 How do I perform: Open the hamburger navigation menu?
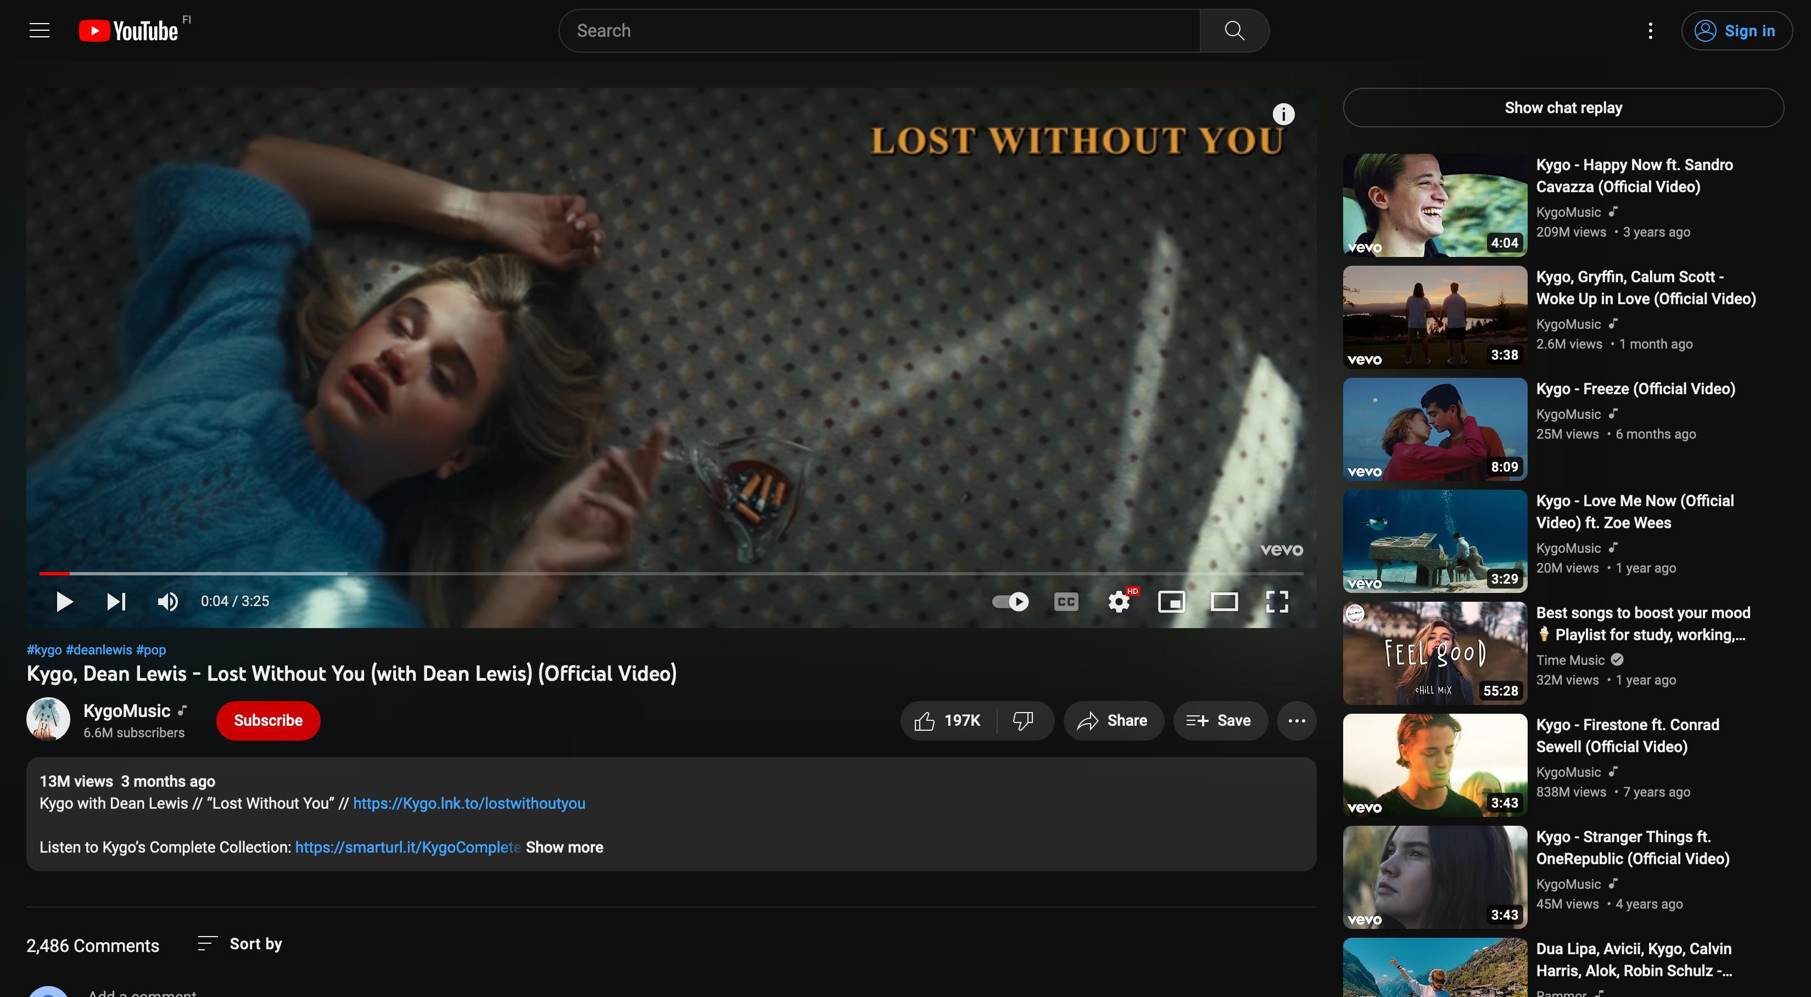pyautogui.click(x=38, y=30)
